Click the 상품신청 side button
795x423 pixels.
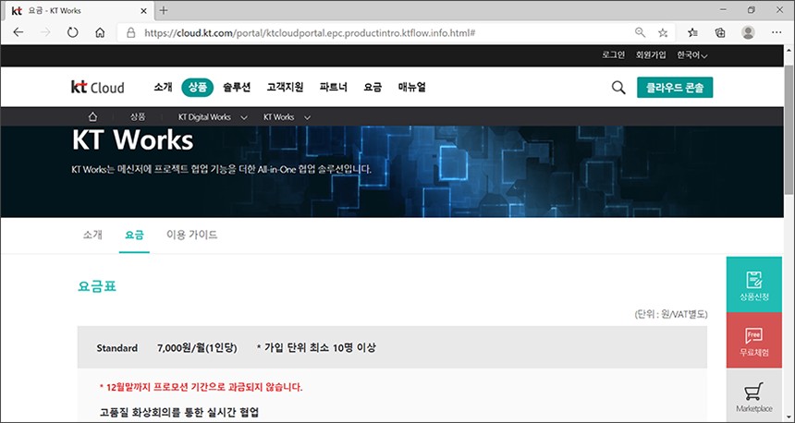pyautogui.click(x=754, y=284)
